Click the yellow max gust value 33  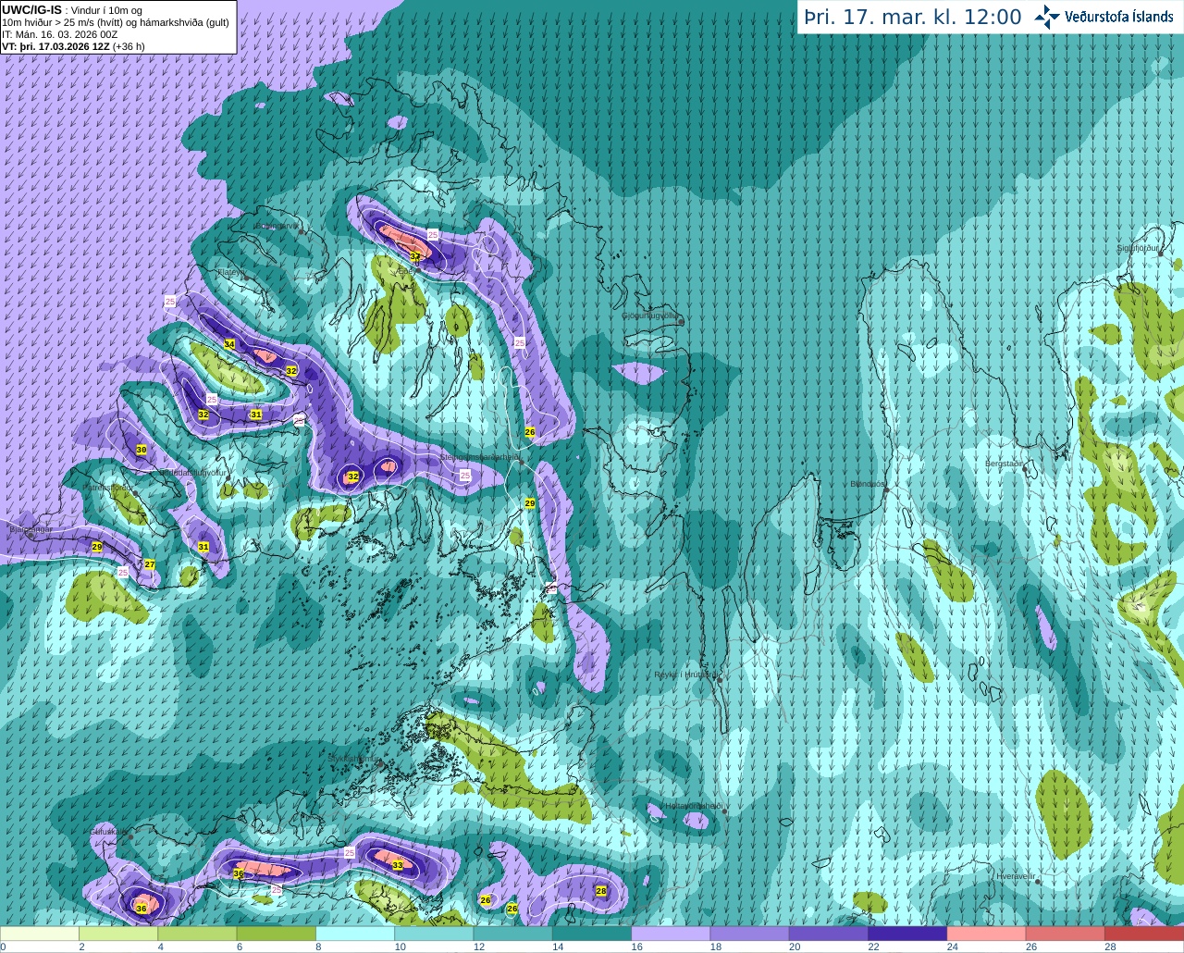[398, 865]
